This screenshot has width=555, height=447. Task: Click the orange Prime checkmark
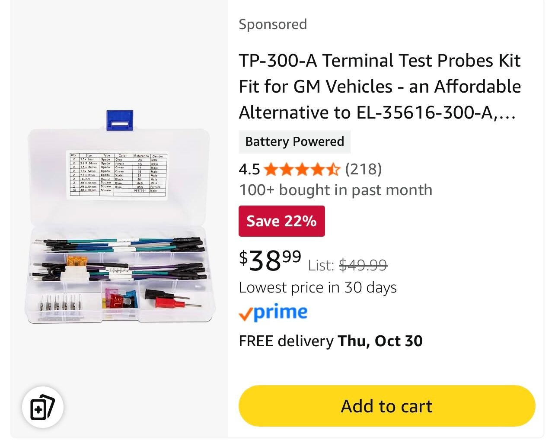click(x=245, y=315)
